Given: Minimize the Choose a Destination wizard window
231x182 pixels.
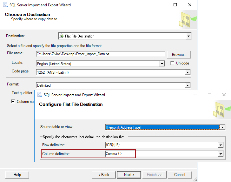Looking at the screenshot, I should [x=161, y=5].
